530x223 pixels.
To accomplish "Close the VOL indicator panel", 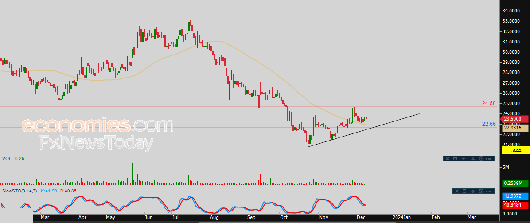I will [x=447, y=159].
